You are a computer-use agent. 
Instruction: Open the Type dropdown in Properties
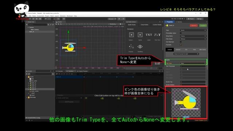click(193, 30)
